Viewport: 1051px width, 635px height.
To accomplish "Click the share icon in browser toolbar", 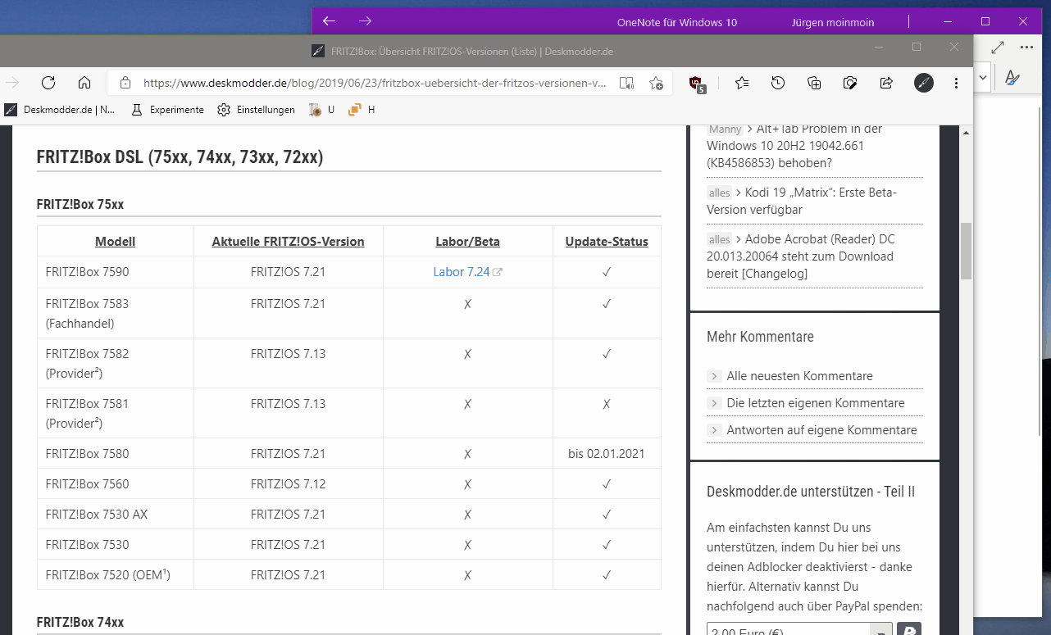I will tap(886, 83).
